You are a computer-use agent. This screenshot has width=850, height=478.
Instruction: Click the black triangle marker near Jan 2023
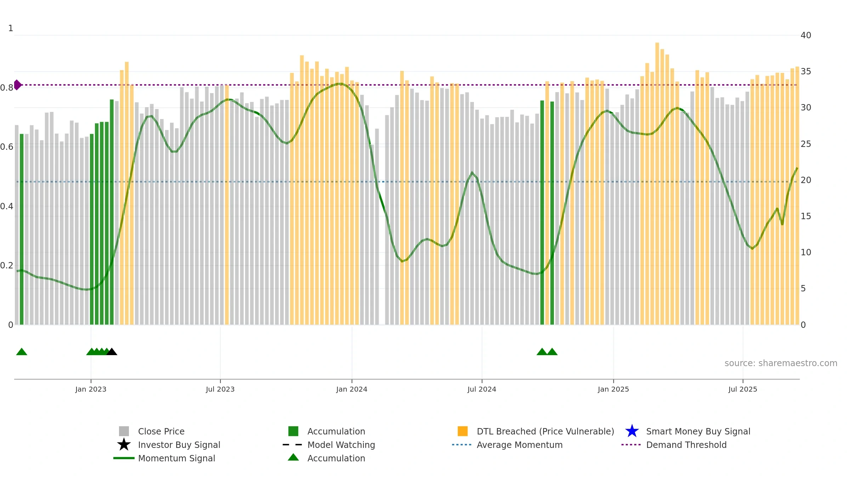click(112, 352)
